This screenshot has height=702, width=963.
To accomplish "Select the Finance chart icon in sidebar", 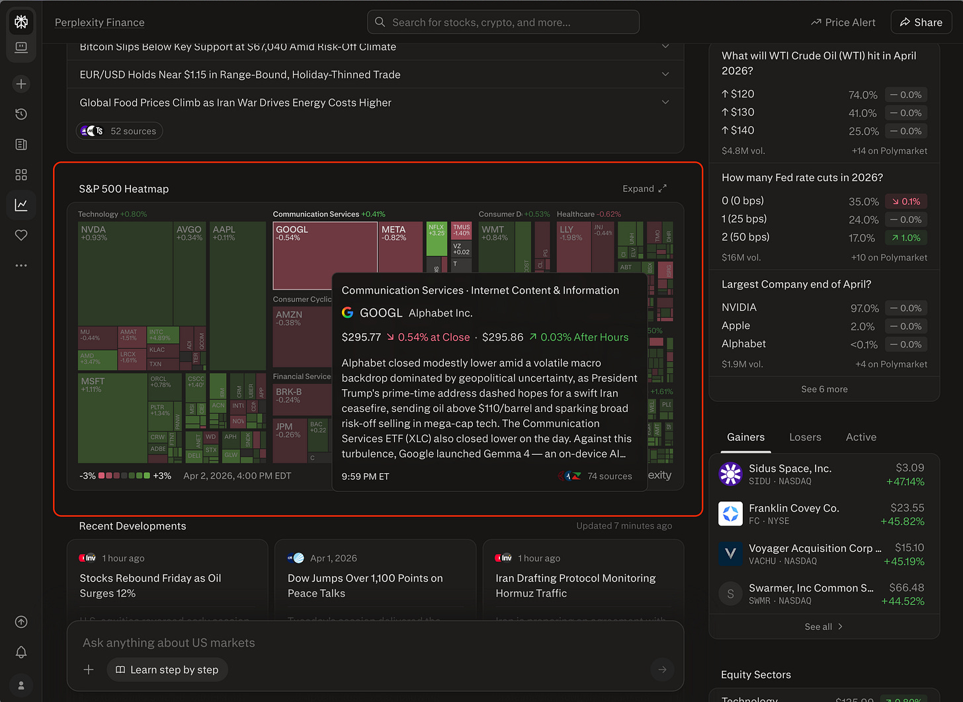I will click(x=21, y=204).
